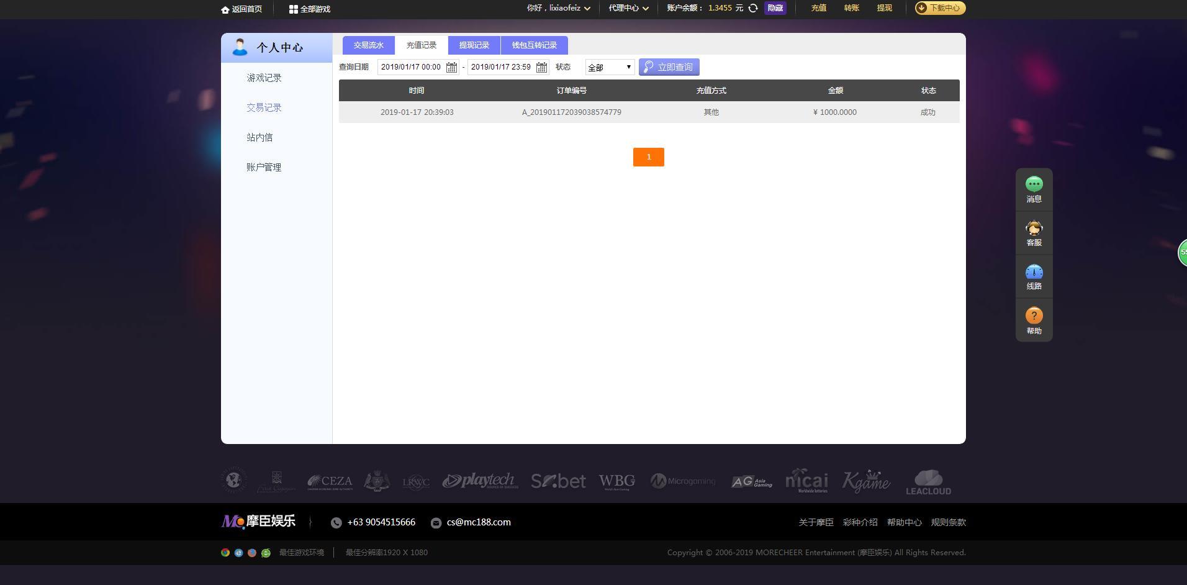Image resolution: width=1187 pixels, height=585 pixels.
Task: Open the 帮助 help icon
Action: (x=1034, y=315)
